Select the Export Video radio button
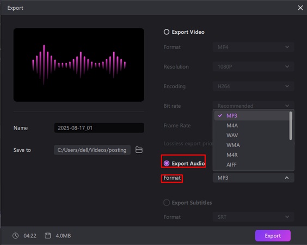Screen dimensions: 307x245 pyautogui.click(x=167, y=32)
